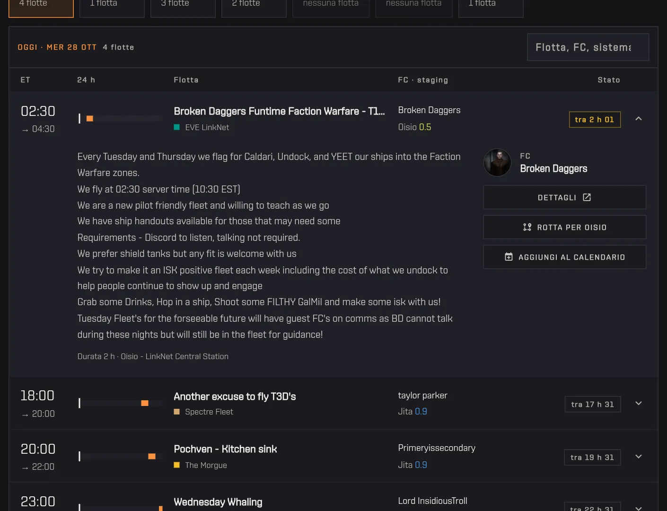Open DETTAGLI external link button
The image size is (667, 511).
point(564,197)
